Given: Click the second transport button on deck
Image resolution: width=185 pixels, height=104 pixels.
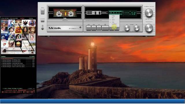Looking at the screenshot, I should (94, 28).
